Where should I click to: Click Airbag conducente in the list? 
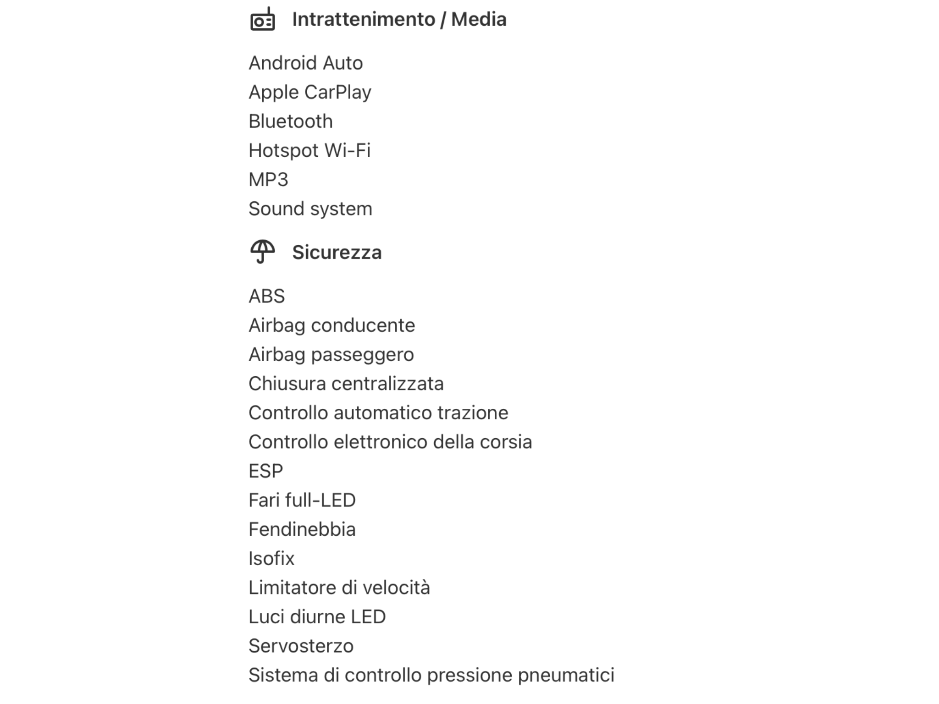click(x=331, y=325)
